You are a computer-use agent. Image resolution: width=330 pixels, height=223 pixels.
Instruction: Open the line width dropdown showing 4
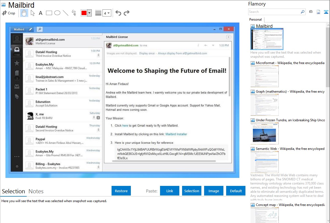coord(107,13)
